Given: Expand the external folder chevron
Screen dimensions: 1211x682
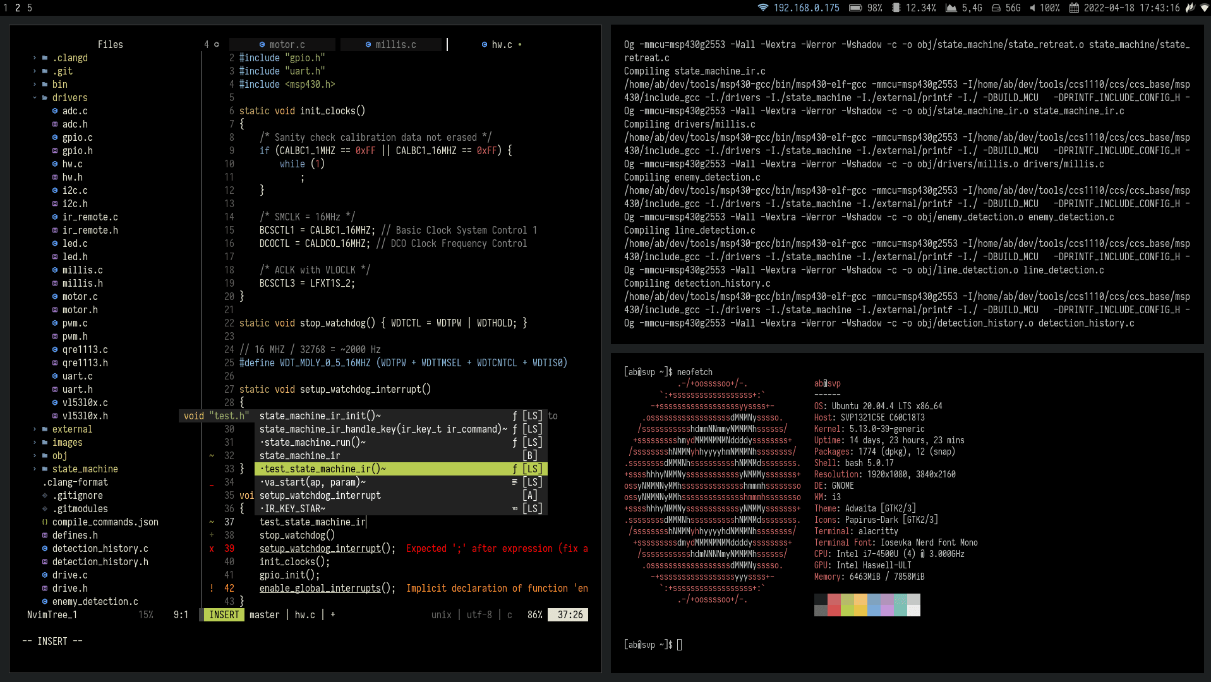Looking at the screenshot, I should (35, 429).
